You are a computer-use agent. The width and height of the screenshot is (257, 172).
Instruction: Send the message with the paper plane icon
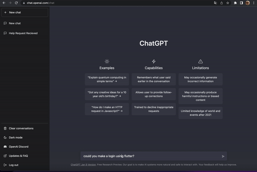(x=223, y=156)
